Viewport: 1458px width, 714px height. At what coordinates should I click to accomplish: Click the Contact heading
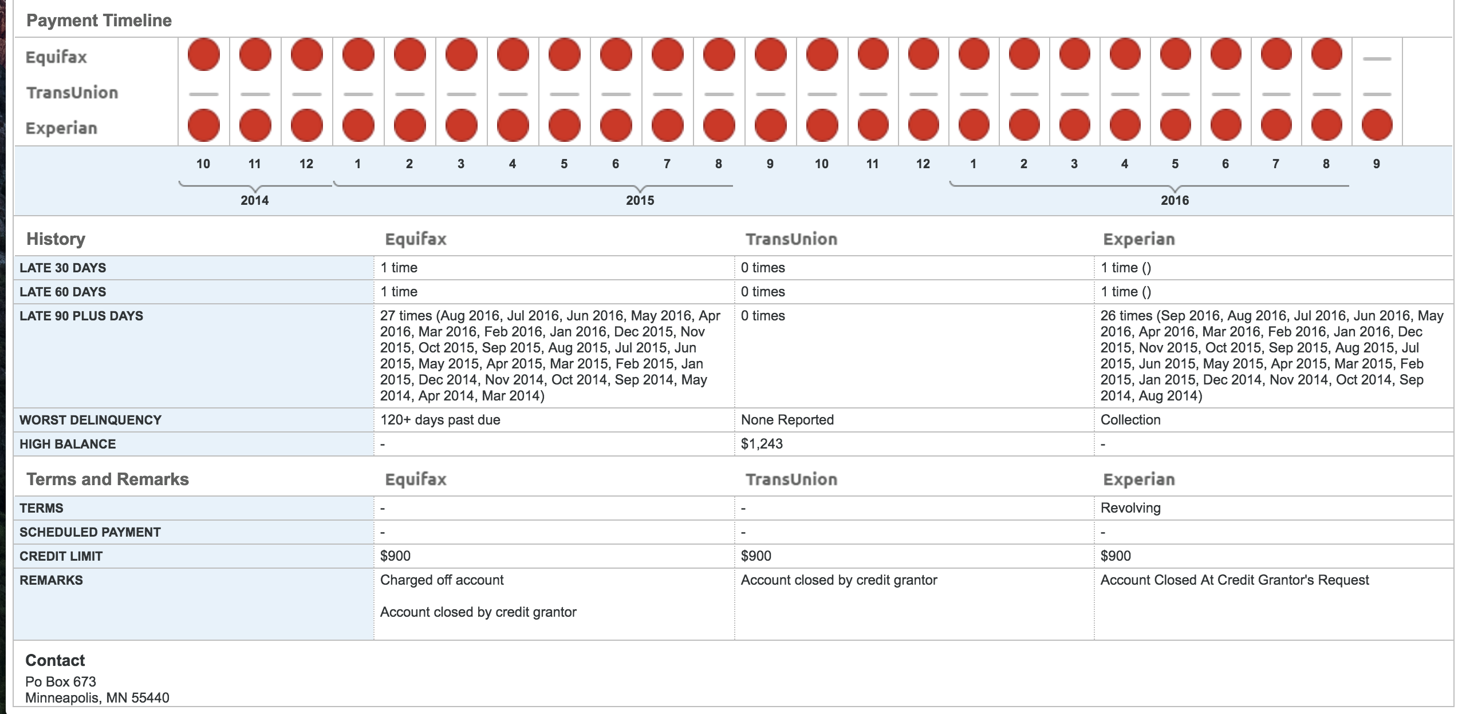[55, 661]
